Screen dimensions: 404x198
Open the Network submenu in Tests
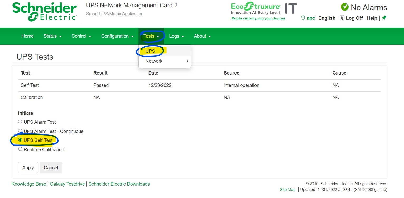click(165, 61)
